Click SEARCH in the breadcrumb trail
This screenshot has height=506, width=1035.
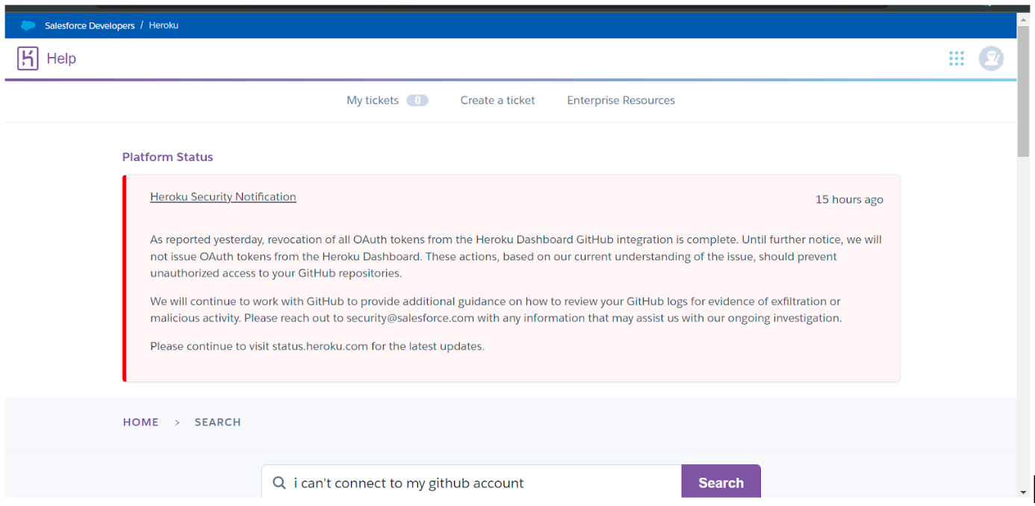[217, 422]
